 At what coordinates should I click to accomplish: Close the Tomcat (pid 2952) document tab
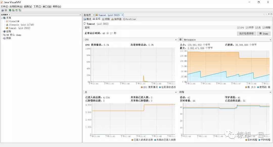(x=122, y=15)
